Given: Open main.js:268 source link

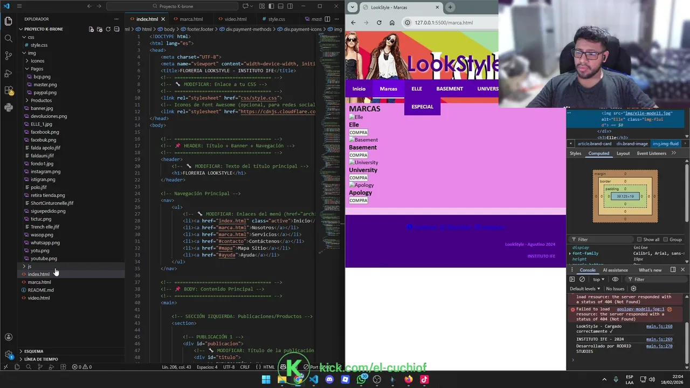Looking at the screenshot, I should 659,327.
